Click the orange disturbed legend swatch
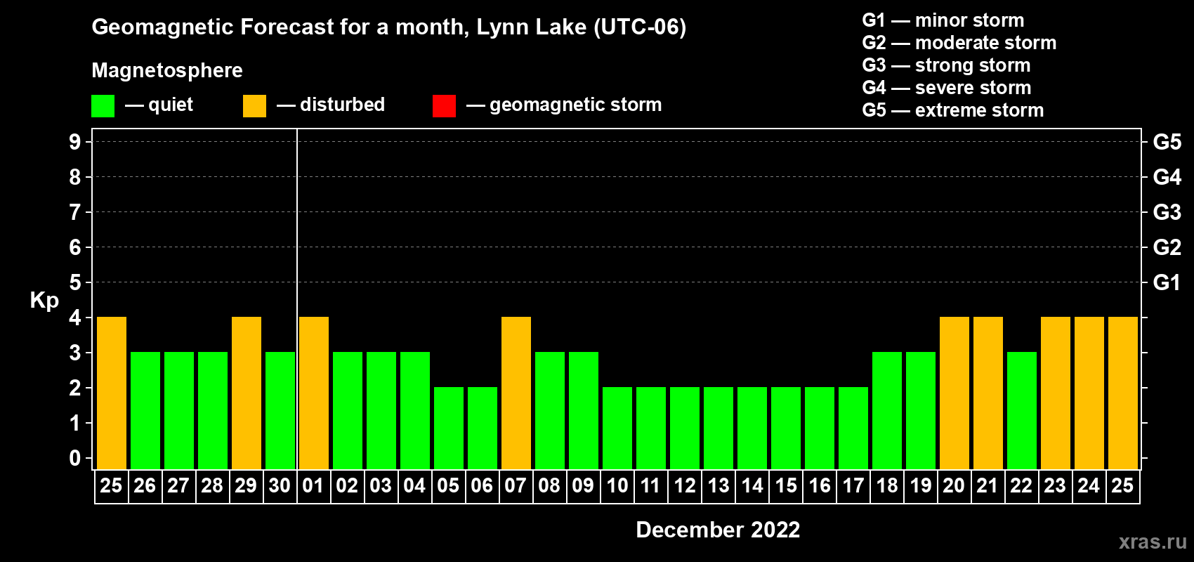Viewport: 1194px width, 562px height. point(254,106)
